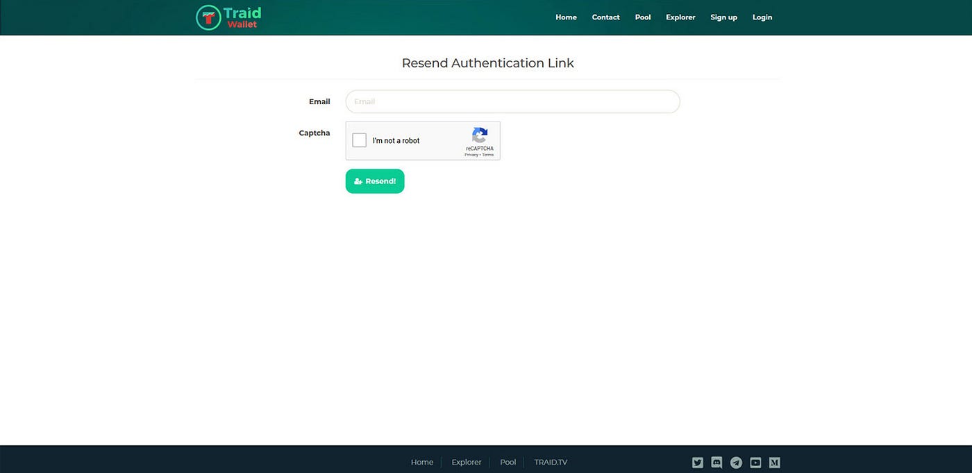Click inside the Email input field

512,101
